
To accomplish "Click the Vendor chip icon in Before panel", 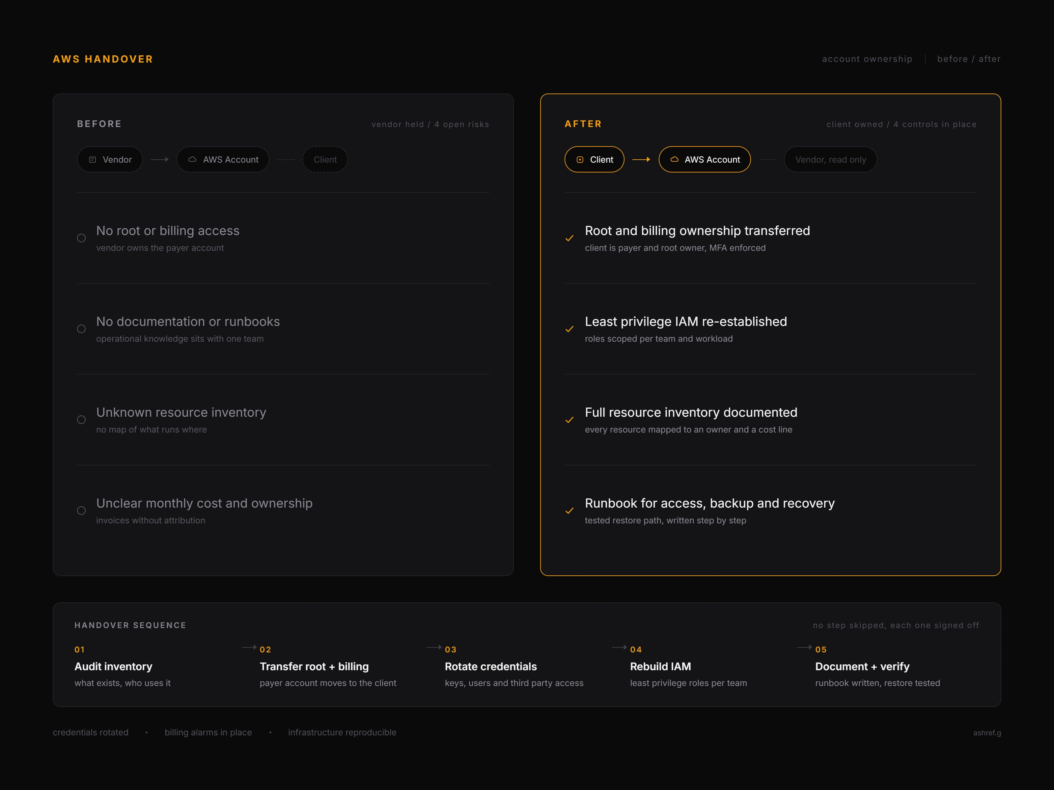I will click(x=93, y=160).
